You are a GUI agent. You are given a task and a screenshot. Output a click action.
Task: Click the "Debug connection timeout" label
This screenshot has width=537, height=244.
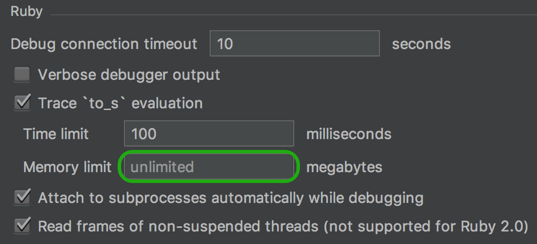[x=104, y=44]
